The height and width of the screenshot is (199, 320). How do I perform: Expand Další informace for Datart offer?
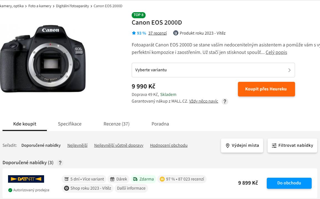coord(131,188)
